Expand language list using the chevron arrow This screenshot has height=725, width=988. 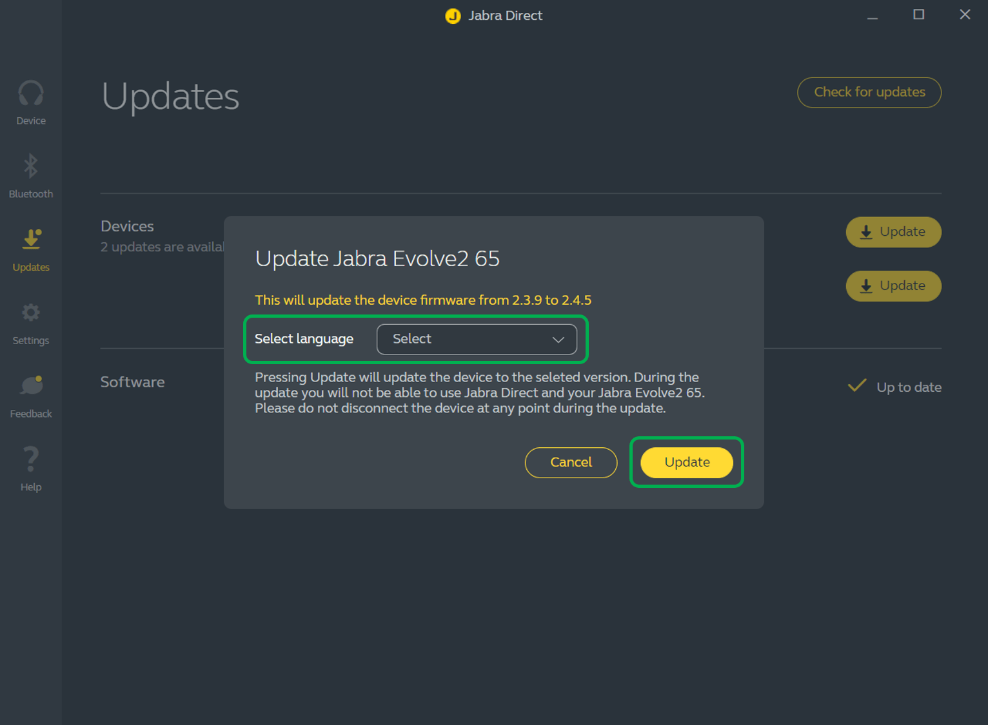[x=558, y=340]
